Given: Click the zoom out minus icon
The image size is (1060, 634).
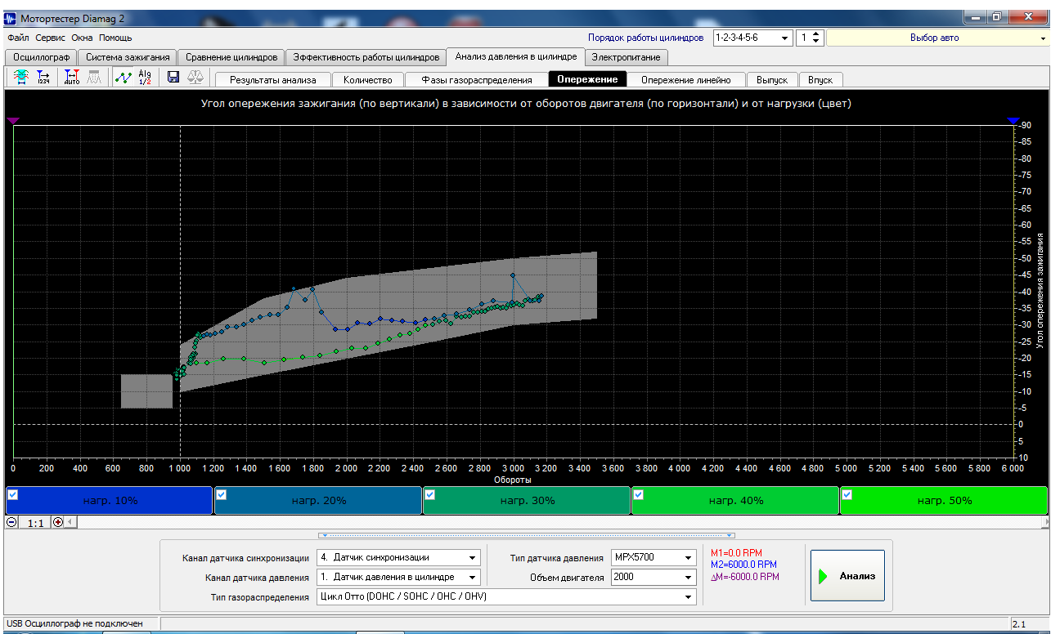Looking at the screenshot, I should coord(11,522).
